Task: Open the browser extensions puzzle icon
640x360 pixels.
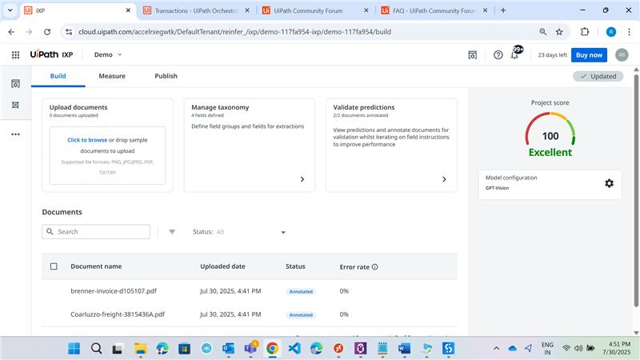Action: pyautogui.click(x=585, y=32)
